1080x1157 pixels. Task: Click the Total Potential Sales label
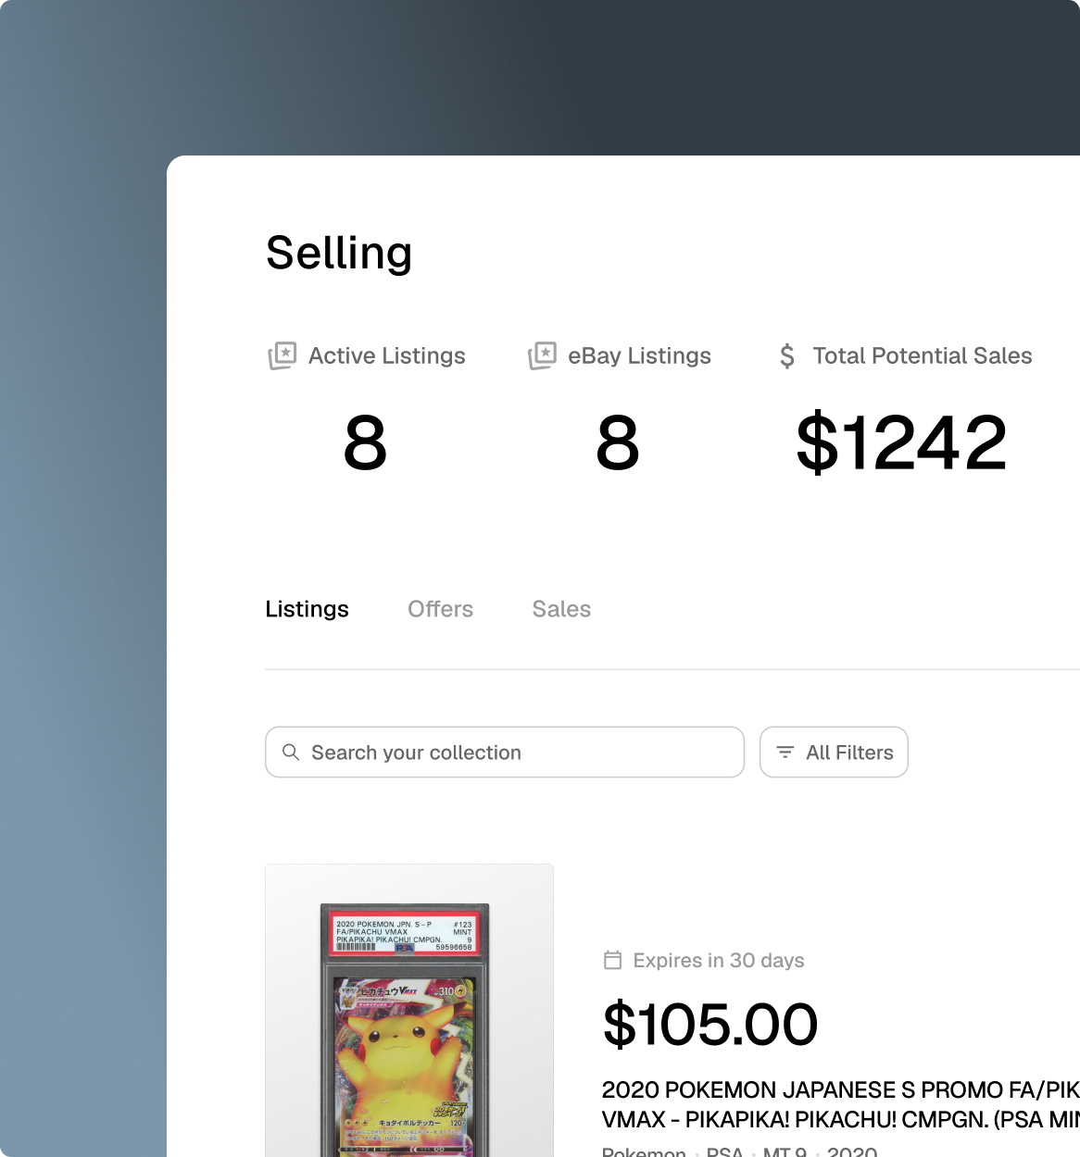click(923, 356)
